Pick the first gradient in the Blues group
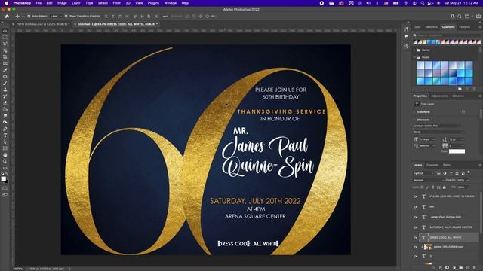The width and height of the screenshot is (483, 271). 420,65
